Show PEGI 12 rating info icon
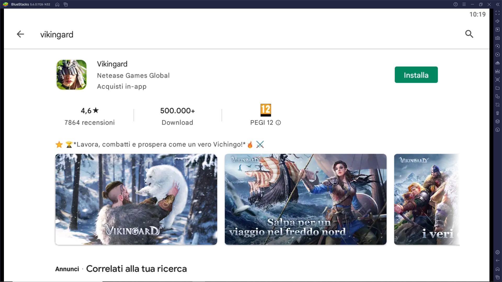The height and width of the screenshot is (282, 502). coord(278,123)
